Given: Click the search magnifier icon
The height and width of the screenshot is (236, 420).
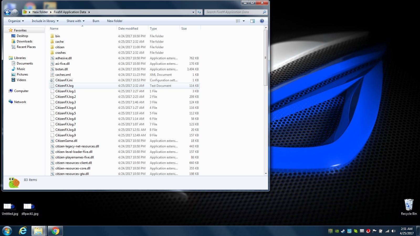Looking at the screenshot, I should click(x=264, y=12).
